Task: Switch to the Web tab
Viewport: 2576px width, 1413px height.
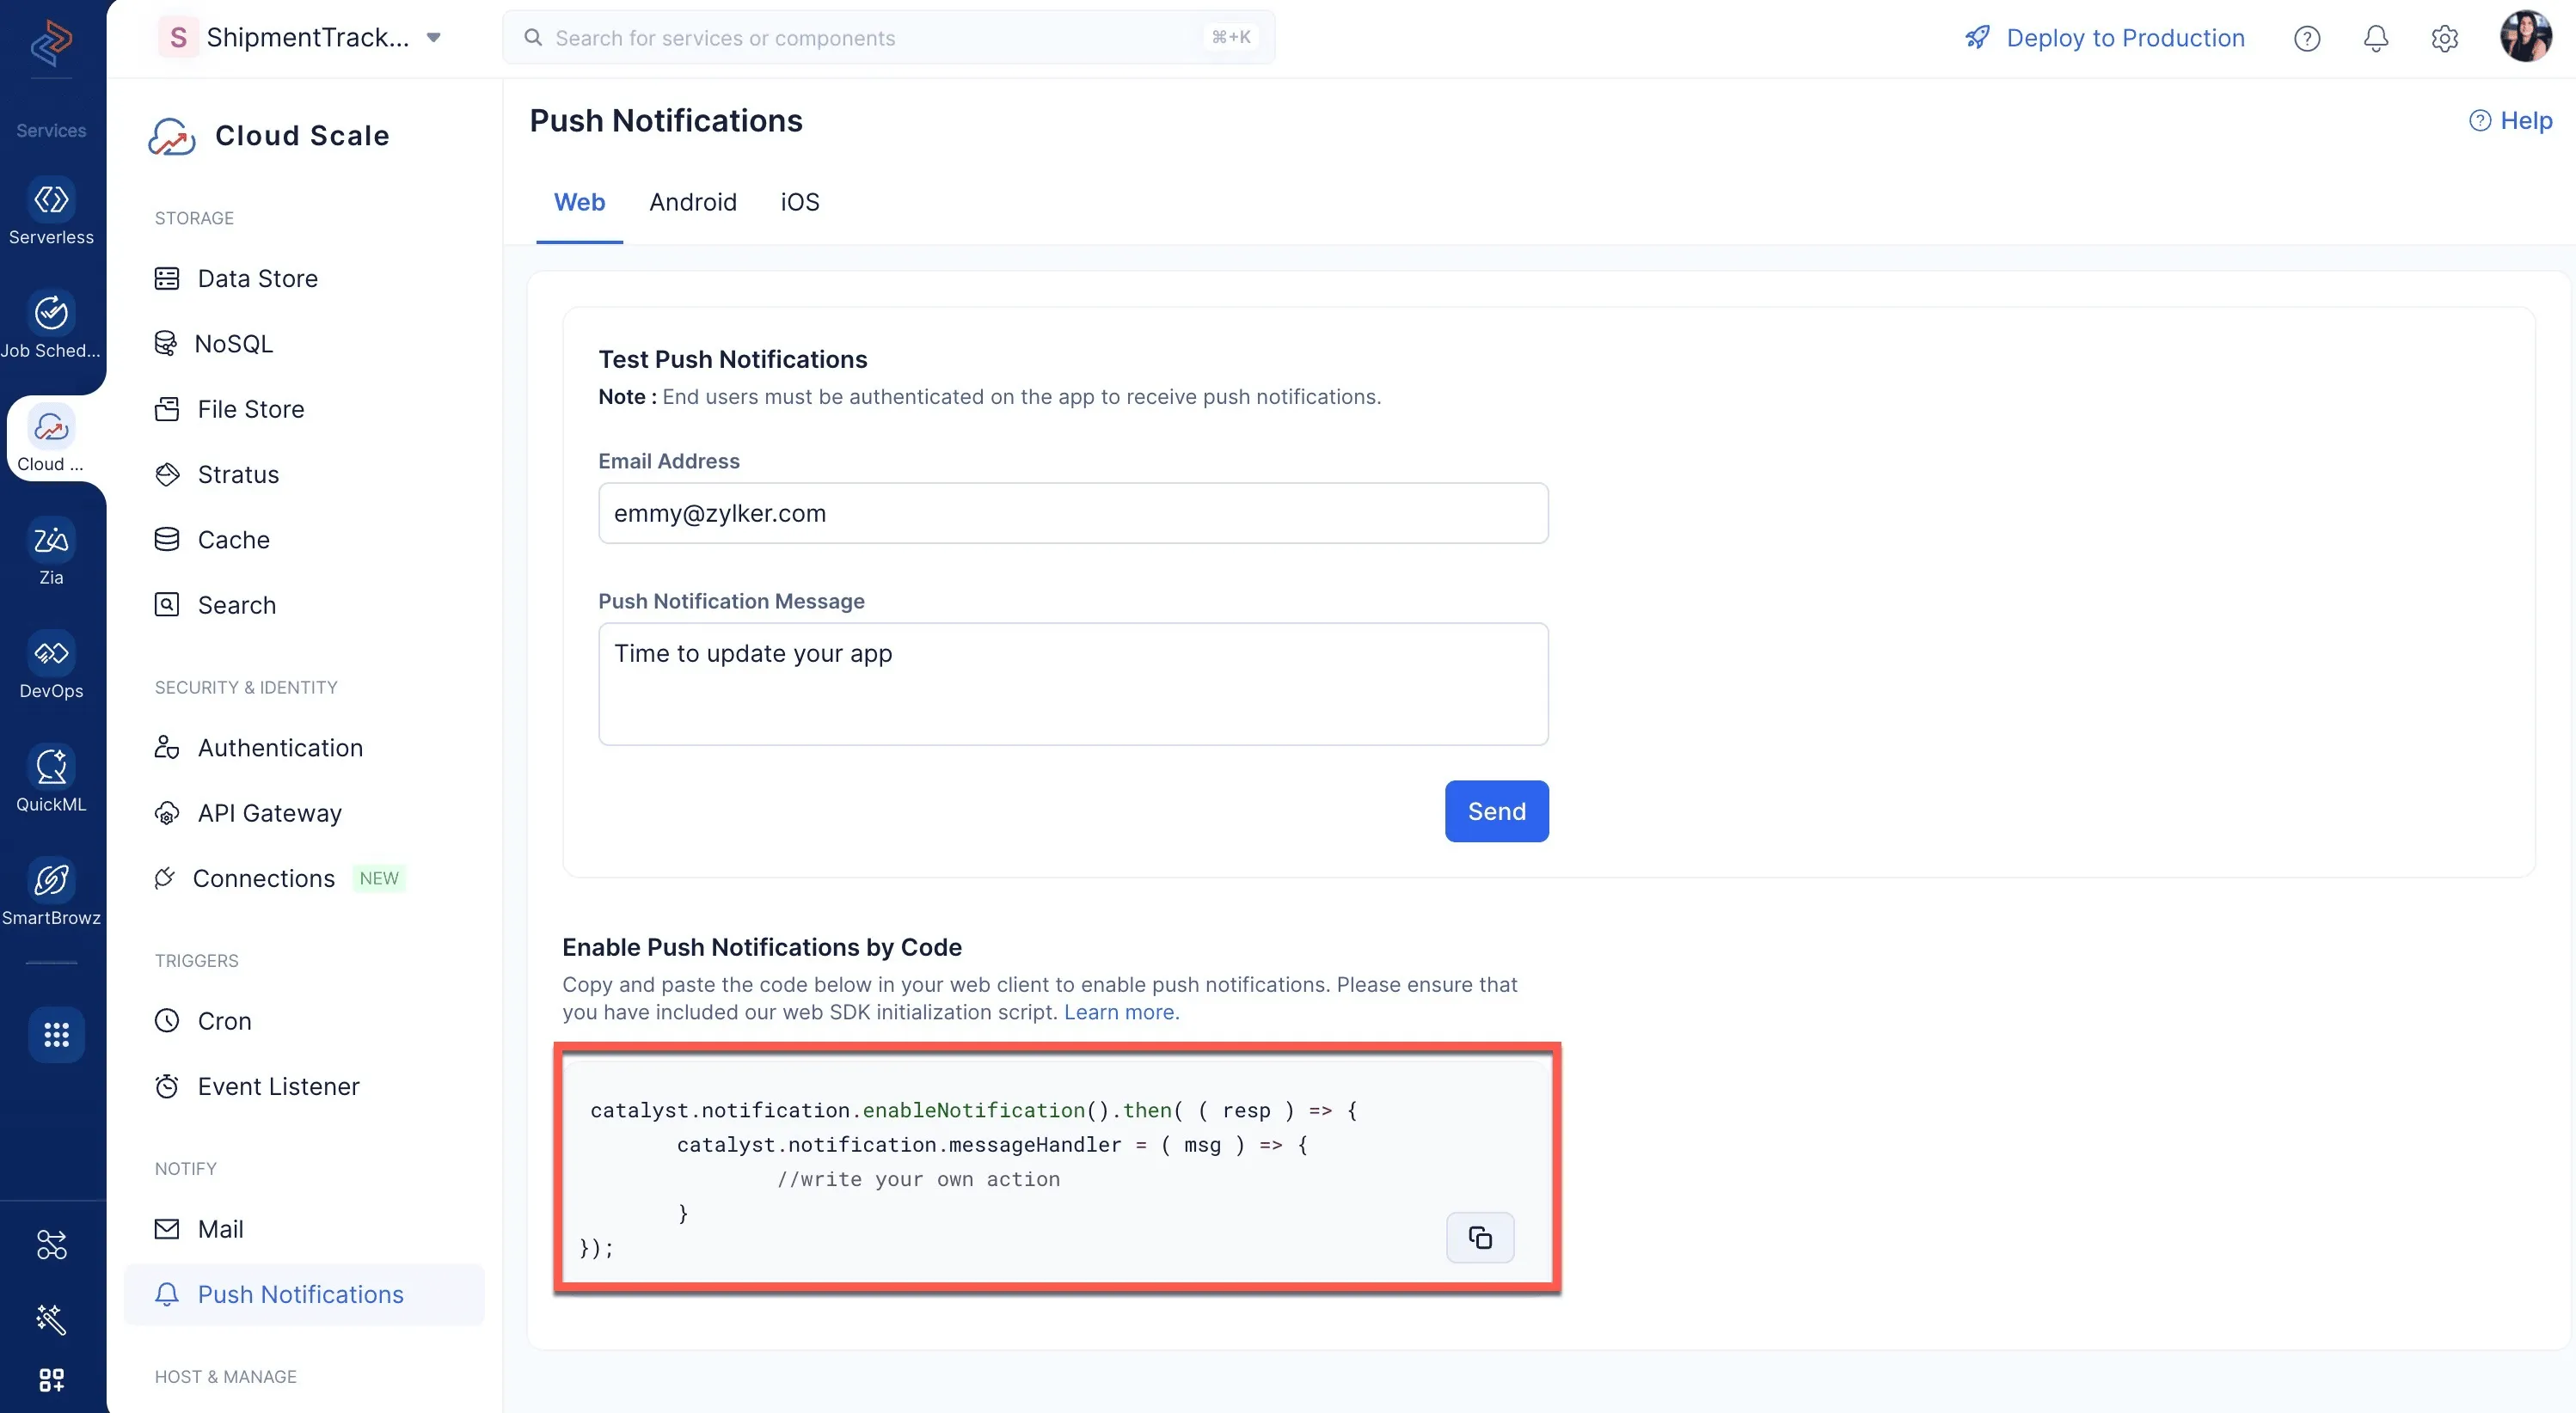Action: point(579,203)
